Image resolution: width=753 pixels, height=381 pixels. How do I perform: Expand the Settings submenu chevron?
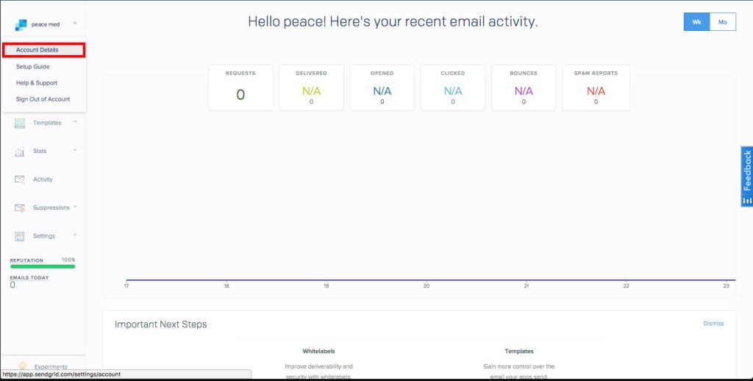point(75,235)
